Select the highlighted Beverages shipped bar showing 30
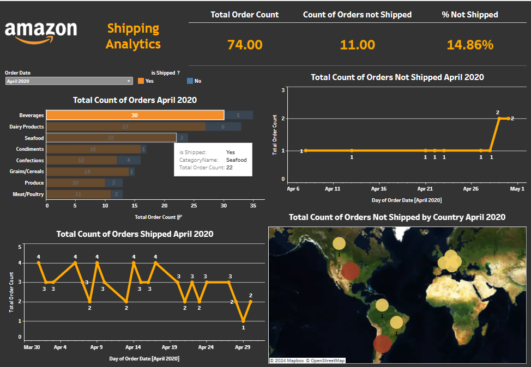531x367 pixels. [135, 115]
